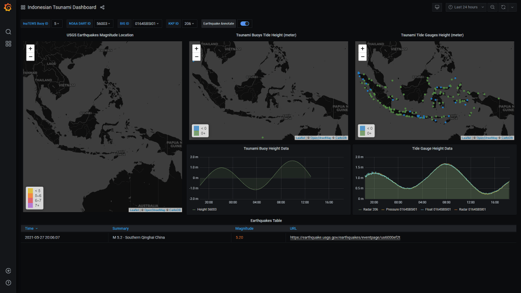Zoom out on the Tsunami Tide Gauges map

coord(362,56)
